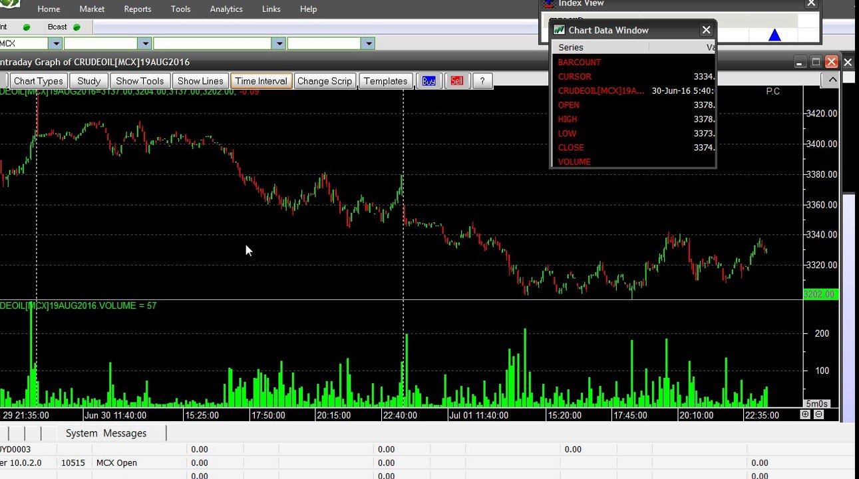The image size is (859, 479).
Task: Expand the fourth filter dropdown
Action: (368, 43)
